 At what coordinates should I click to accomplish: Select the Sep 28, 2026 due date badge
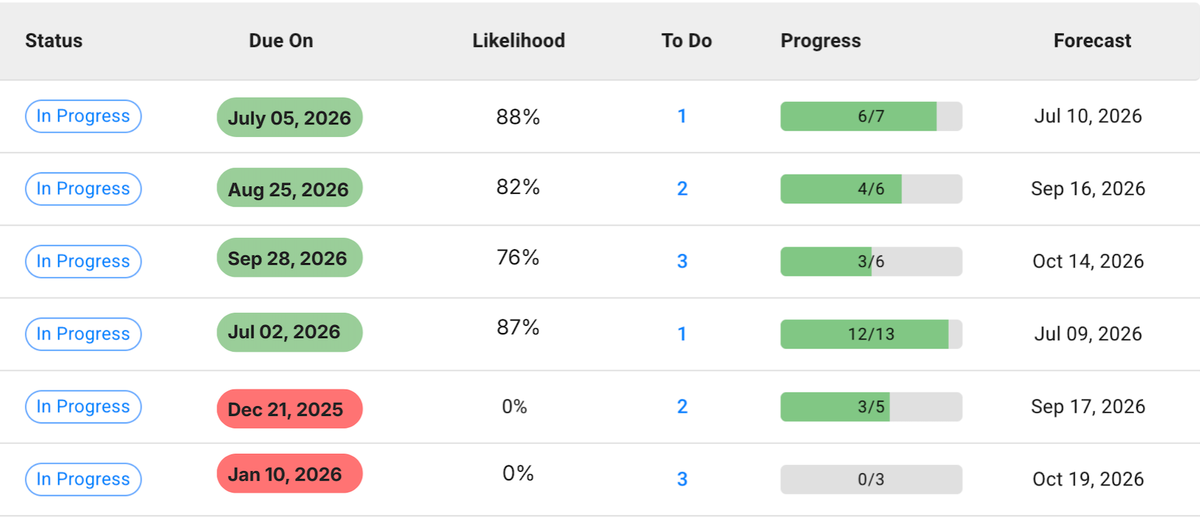[x=289, y=258]
